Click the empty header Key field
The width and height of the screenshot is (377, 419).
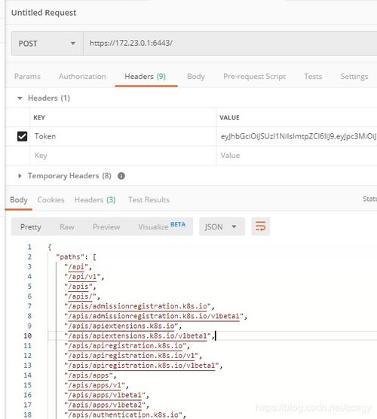coord(123,156)
